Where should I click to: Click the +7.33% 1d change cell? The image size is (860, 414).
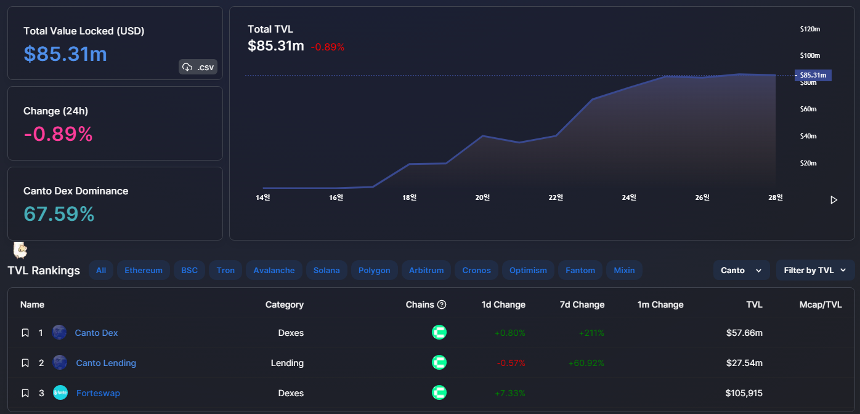pyautogui.click(x=510, y=393)
